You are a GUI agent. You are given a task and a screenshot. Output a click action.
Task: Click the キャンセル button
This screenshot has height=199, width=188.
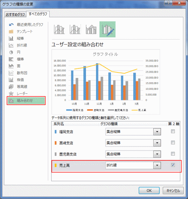[173, 190]
